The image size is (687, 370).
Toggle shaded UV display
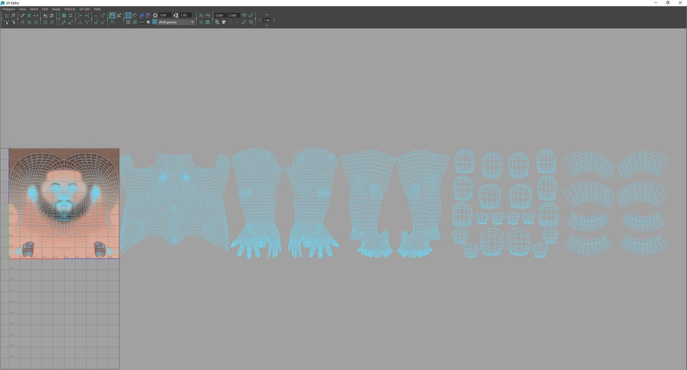coord(142,15)
